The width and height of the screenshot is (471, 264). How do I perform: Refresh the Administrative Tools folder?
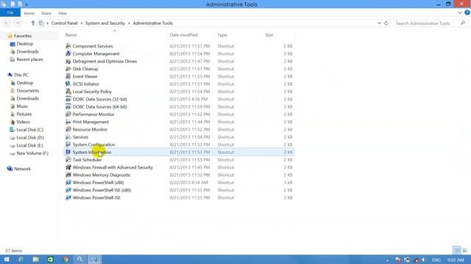(386, 23)
